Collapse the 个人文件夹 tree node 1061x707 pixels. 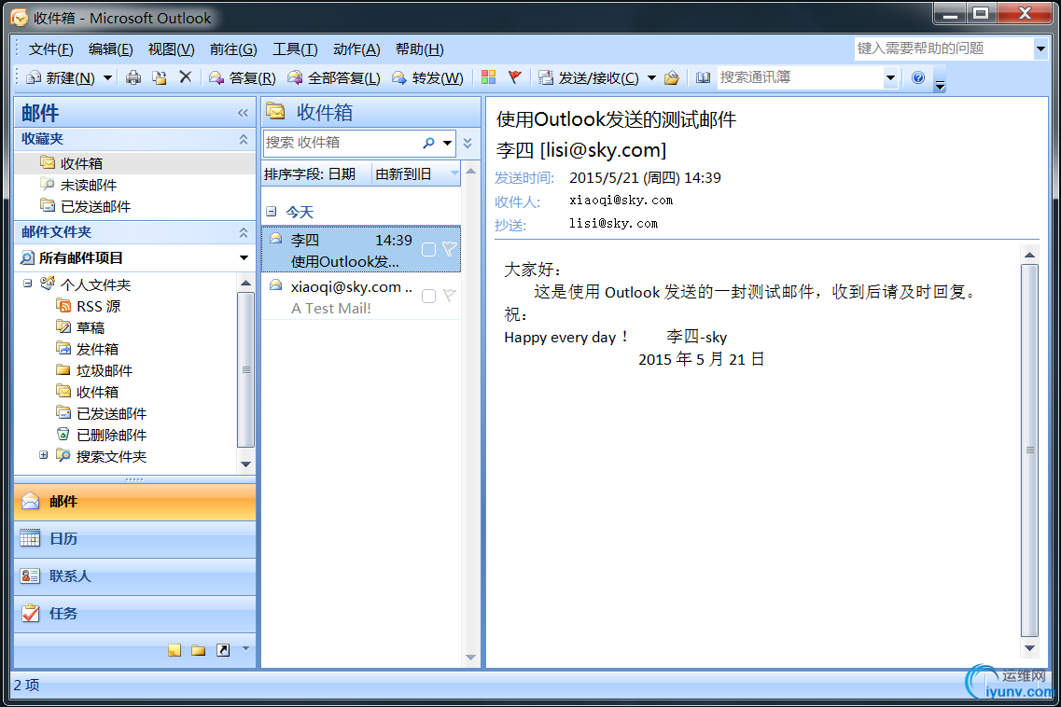[x=28, y=284]
